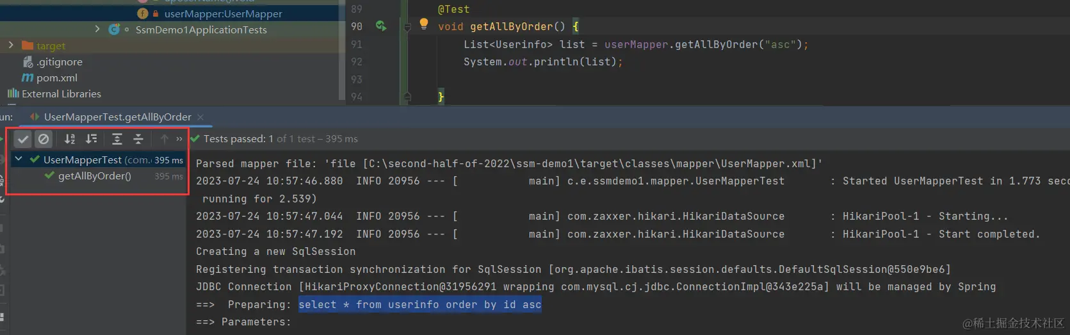Sort test results by duration
Viewport: 1070px width, 335px height.
[x=92, y=139]
